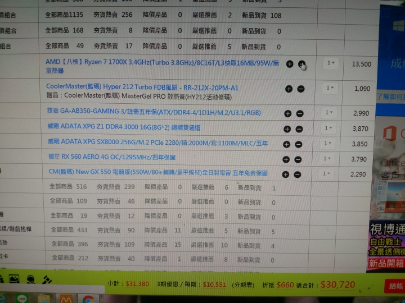This screenshot has height=303, width=405.
Task: Click 全部商品 516 filter
Action: 68,186
